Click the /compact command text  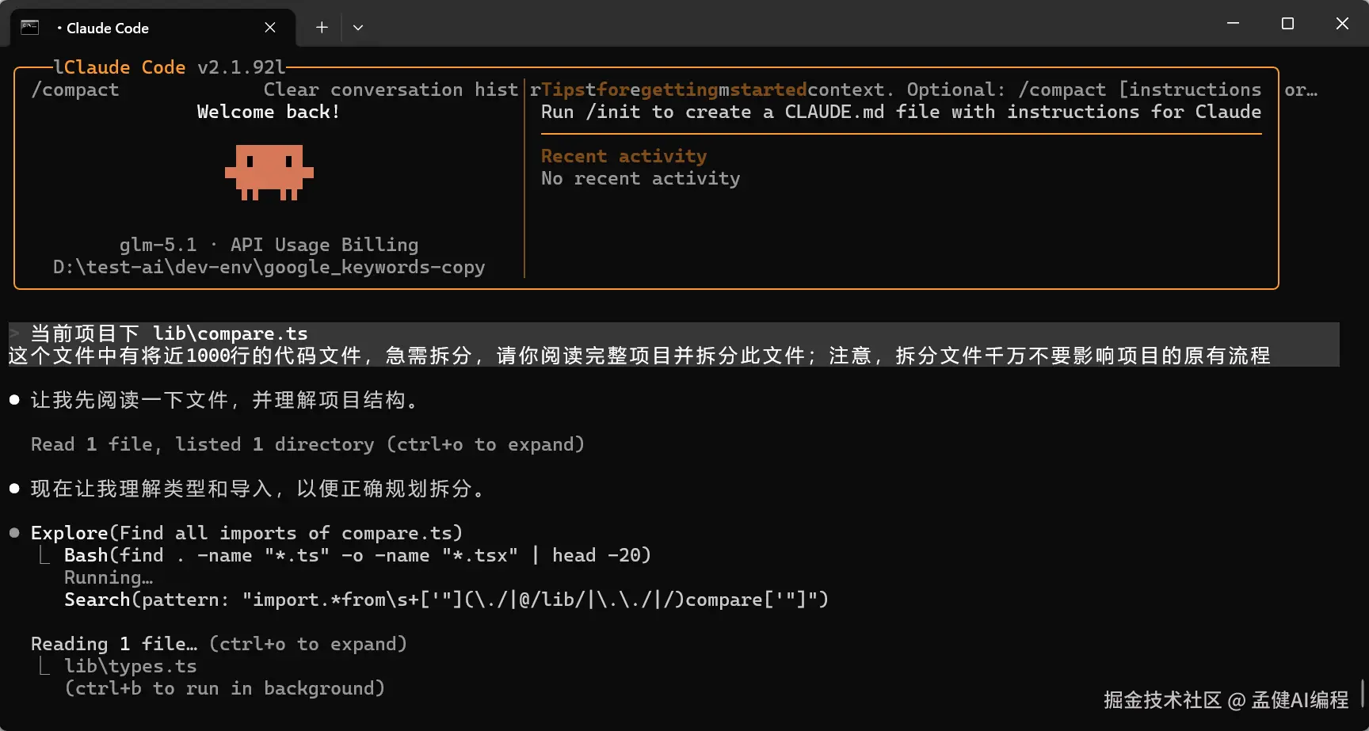(x=75, y=90)
